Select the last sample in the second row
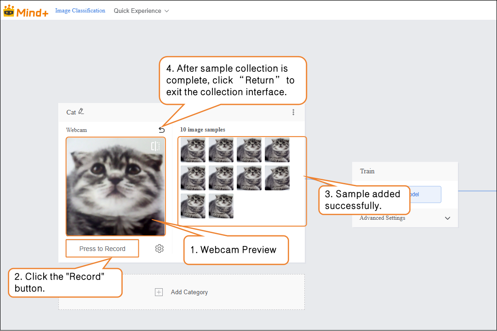The height and width of the screenshot is (331, 497). click(x=277, y=178)
